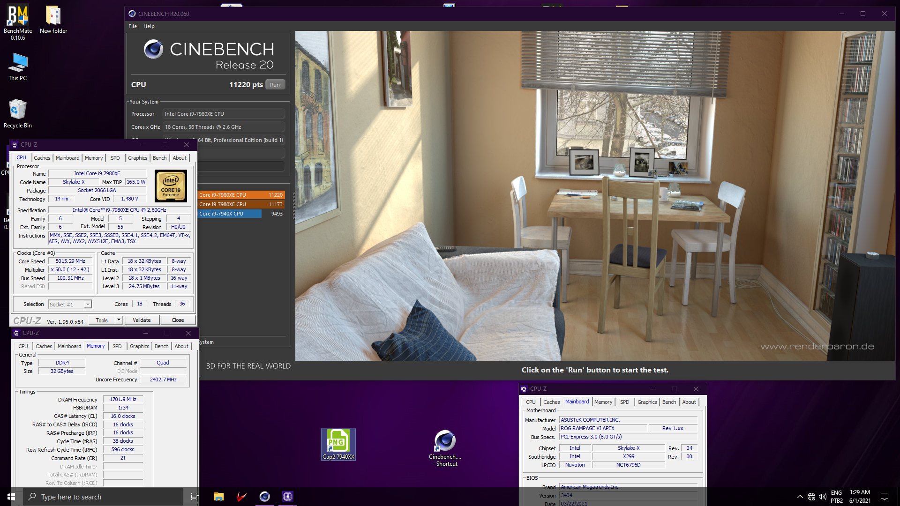Click the Cinebench window title icon
Image resolution: width=900 pixels, height=506 pixels.
[132, 14]
